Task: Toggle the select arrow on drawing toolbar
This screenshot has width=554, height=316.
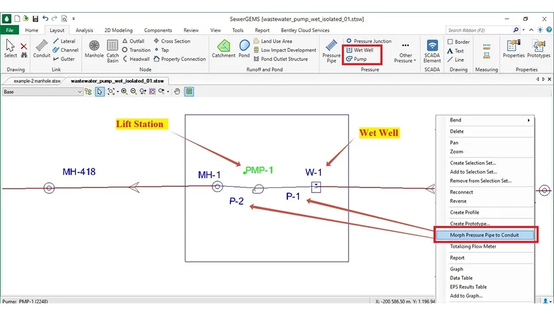Action: click(100, 92)
